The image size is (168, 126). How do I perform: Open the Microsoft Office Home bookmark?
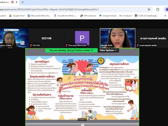click(39, 16)
